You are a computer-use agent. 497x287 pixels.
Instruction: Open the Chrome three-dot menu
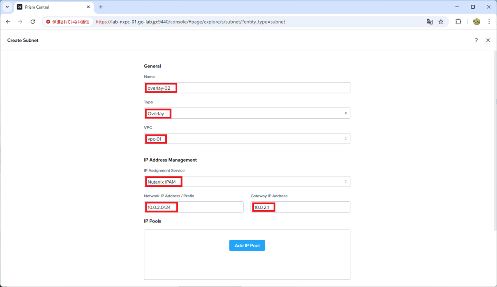(x=489, y=22)
